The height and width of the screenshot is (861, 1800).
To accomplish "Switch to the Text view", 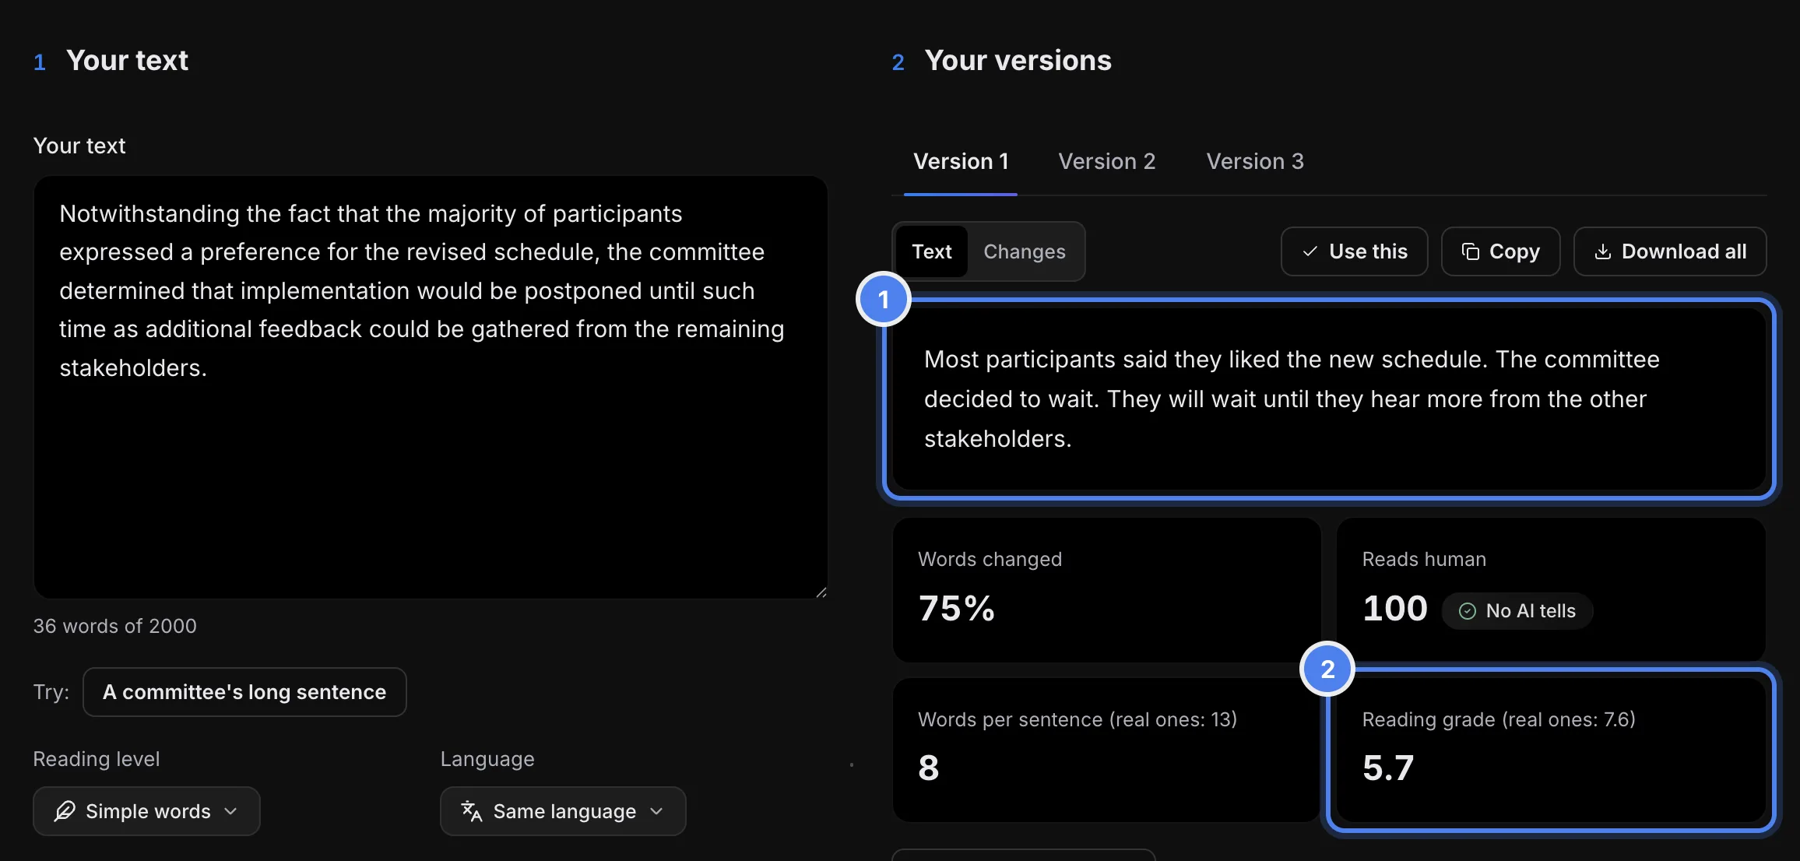I will tap(931, 251).
